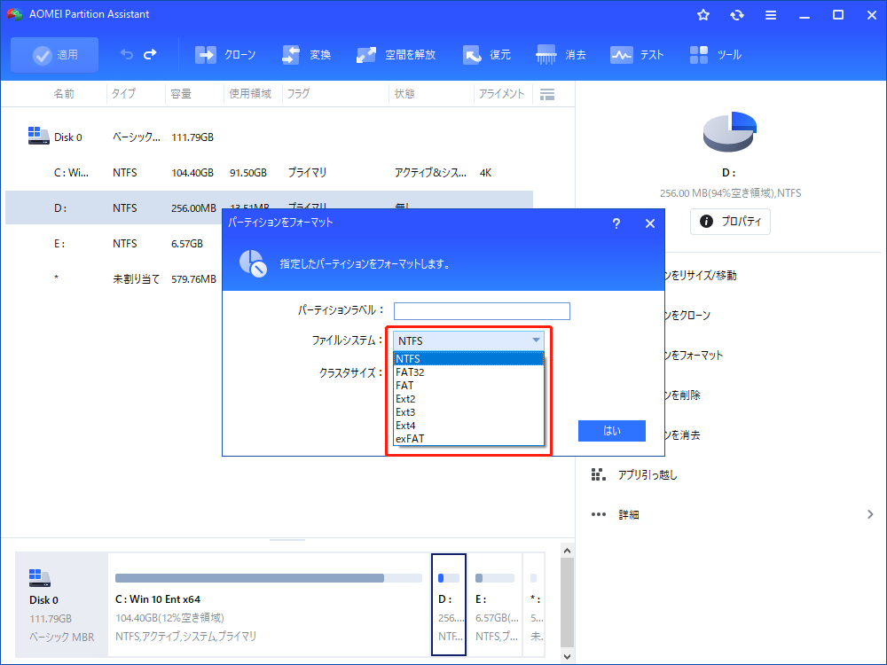Confirm formatting with the はい button
This screenshot has height=665, width=887.
point(611,431)
